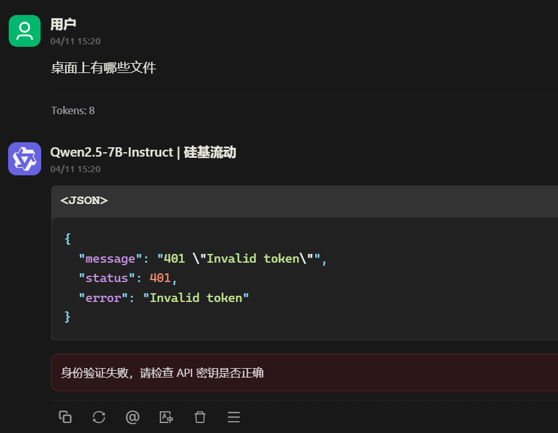Click the user message 桌面上有哪些文件

104,67
